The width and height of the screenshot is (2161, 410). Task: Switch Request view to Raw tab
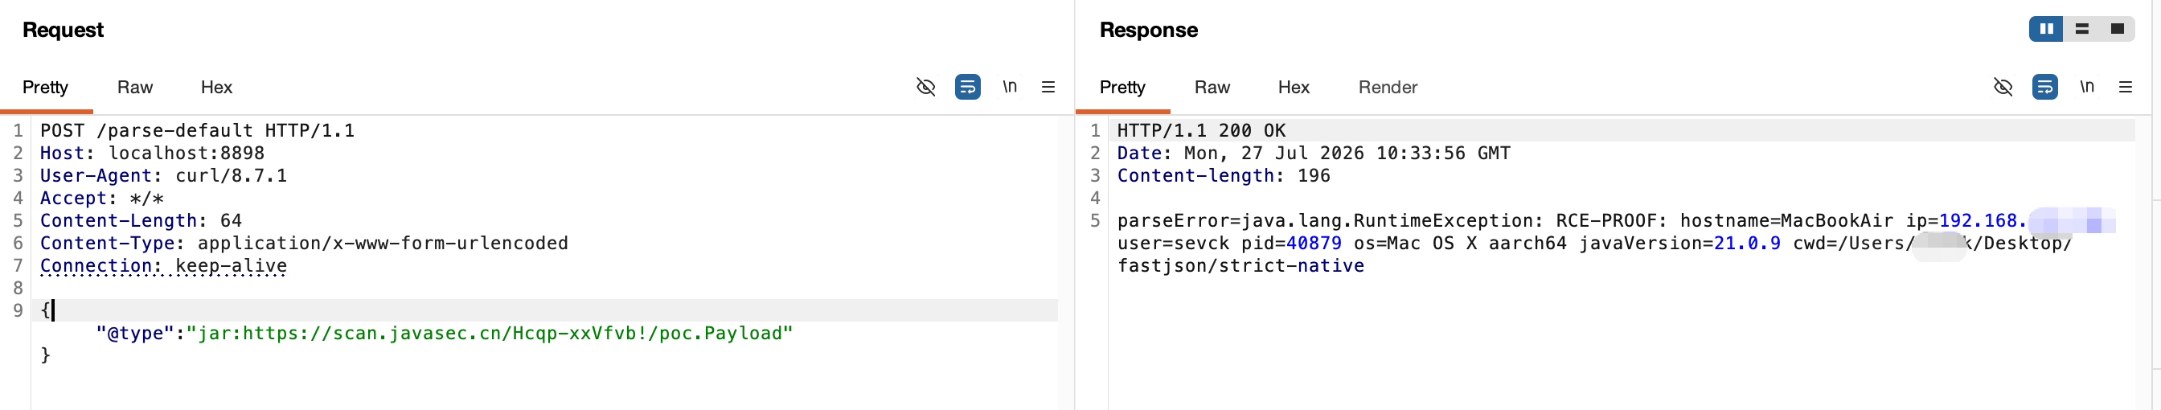pyautogui.click(x=135, y=87)
